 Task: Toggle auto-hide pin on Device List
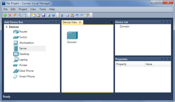(165, 22)
